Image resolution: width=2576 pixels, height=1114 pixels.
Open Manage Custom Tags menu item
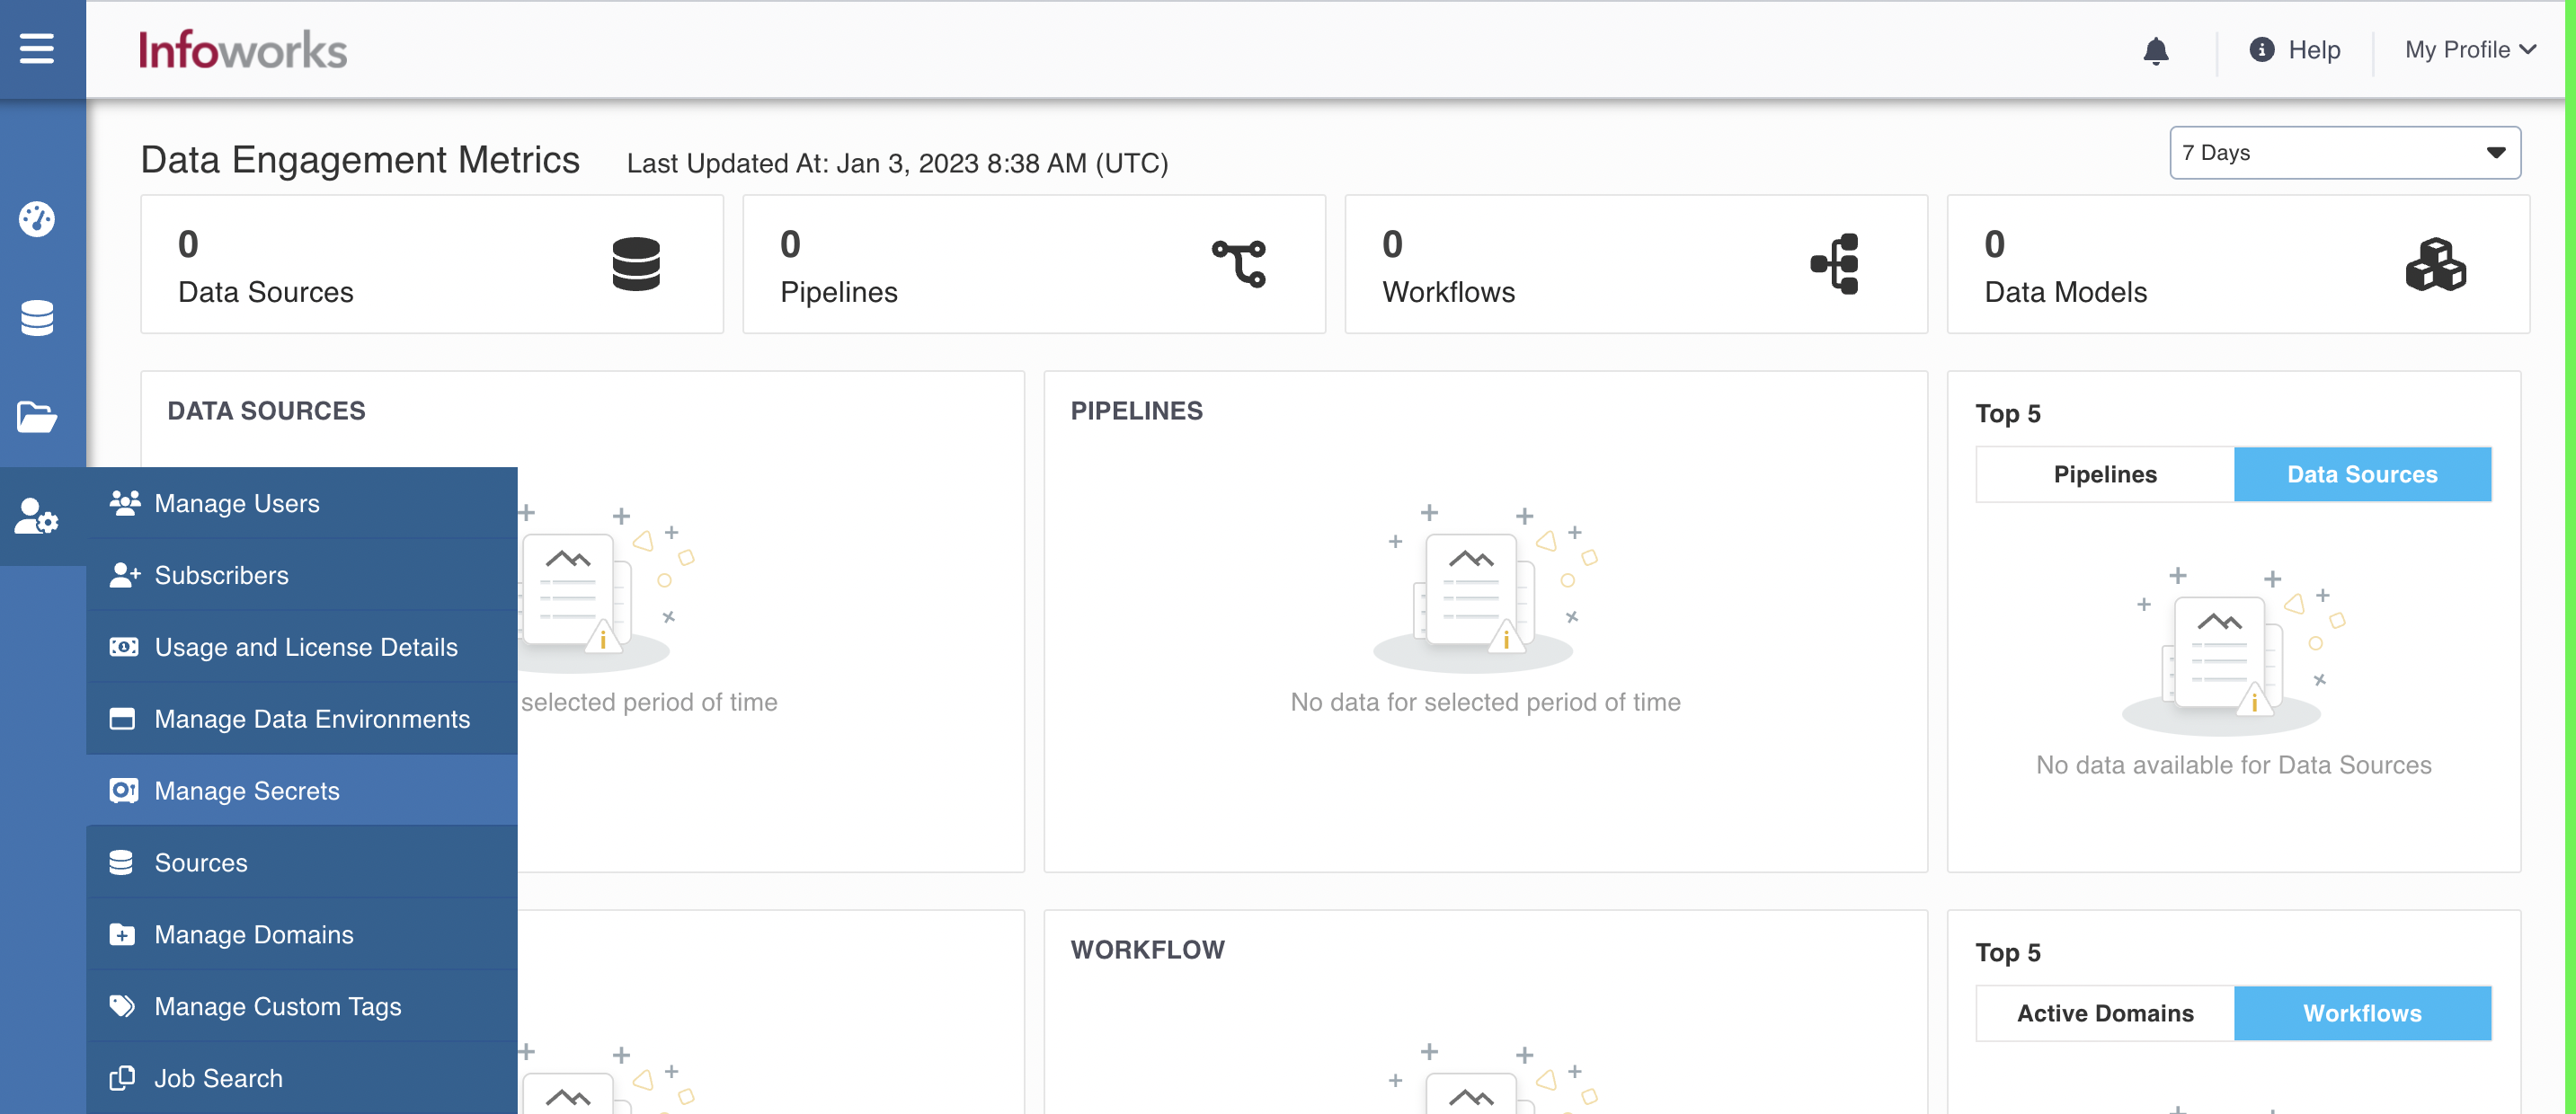coord(302,1006)
